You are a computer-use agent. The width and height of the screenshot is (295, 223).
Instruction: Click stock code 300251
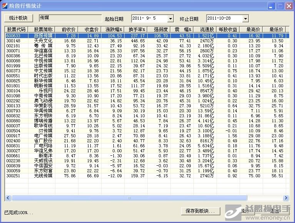[x=13, y=176]
